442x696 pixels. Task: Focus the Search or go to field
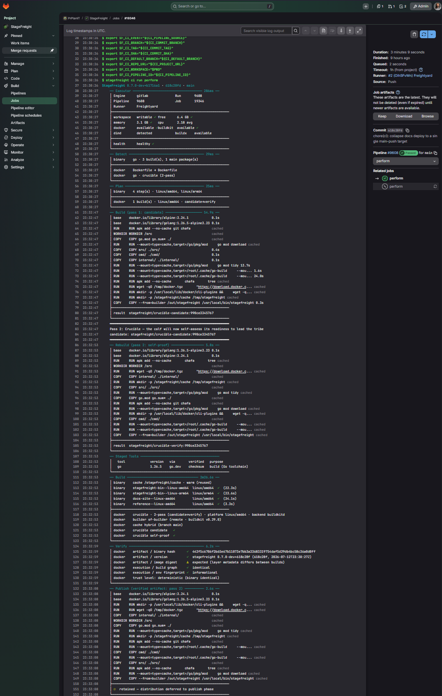(x=222, y=6)
